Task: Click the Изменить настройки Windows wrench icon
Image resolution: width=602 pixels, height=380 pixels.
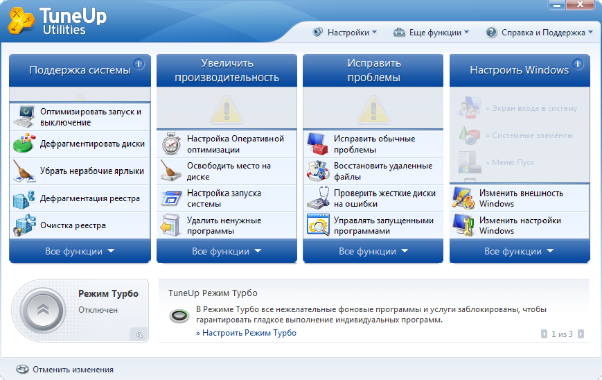Action: tap(463, 225)
